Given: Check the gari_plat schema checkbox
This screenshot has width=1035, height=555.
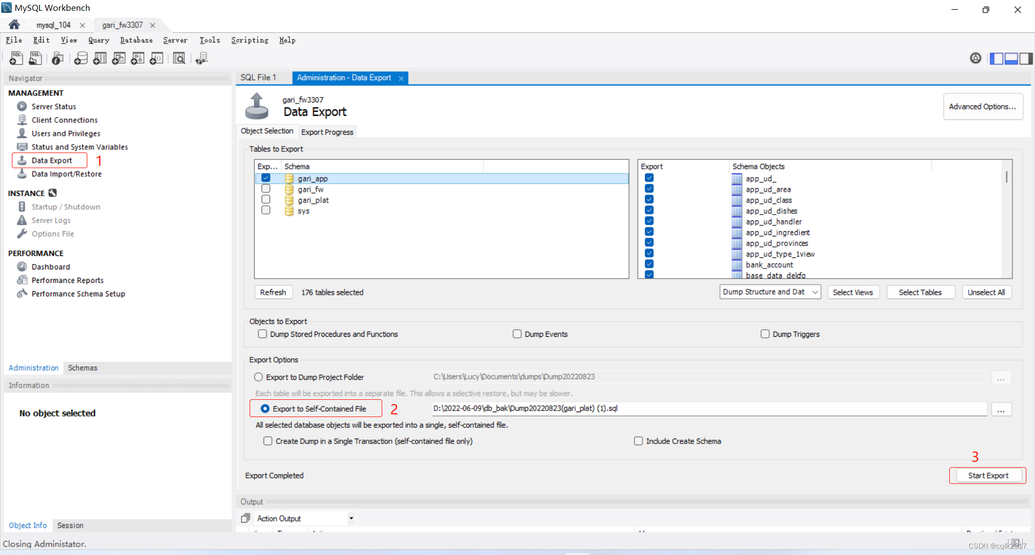Looking at the screenshot, I should [266, 199].
